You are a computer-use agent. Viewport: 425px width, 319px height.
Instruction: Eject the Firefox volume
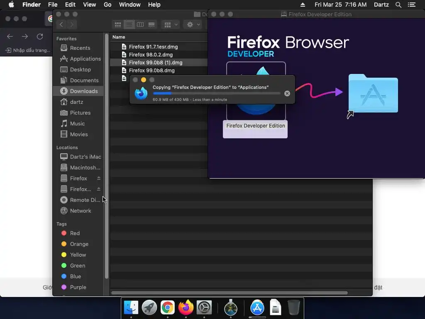pyautogui.click(x=99, y=179)
